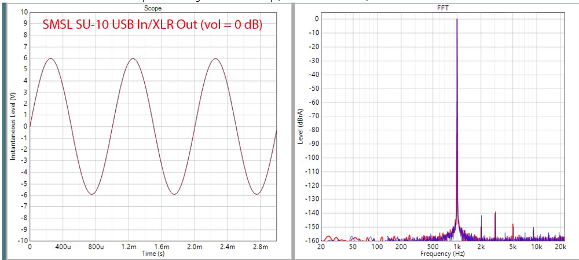Pick the 2 kHz harmonic spike in FFT

[482, 217]
